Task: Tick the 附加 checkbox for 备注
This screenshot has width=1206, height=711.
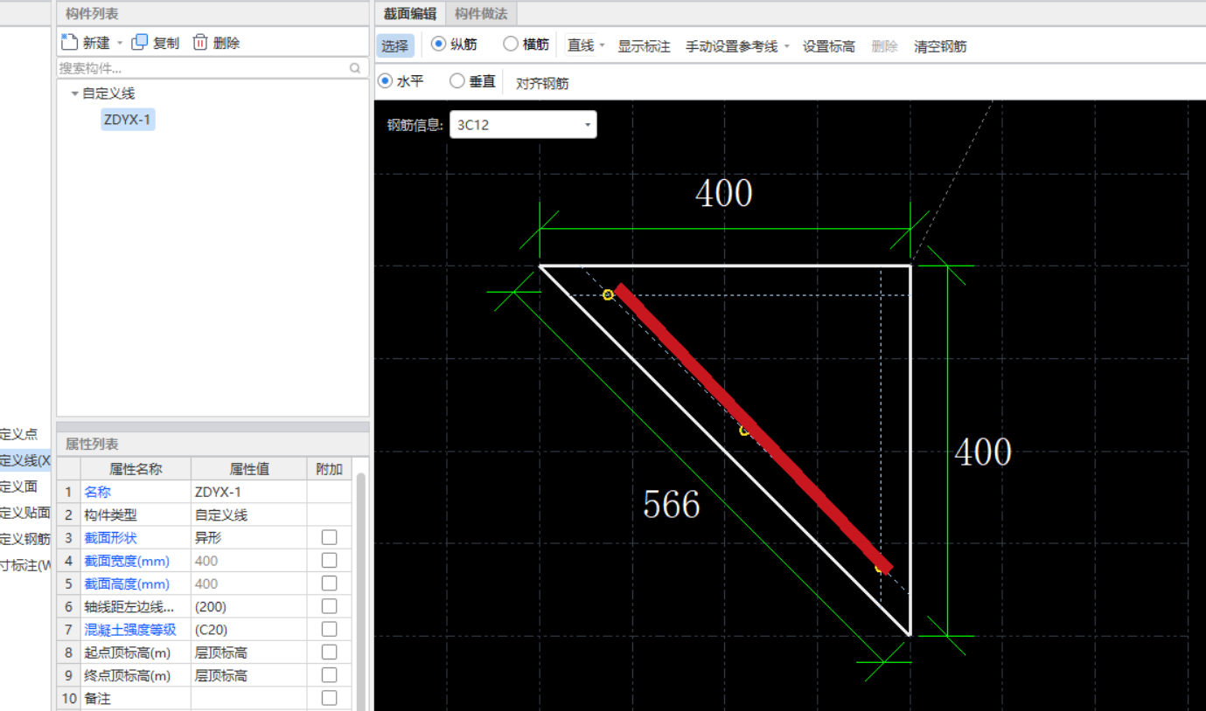Action: pyautogui.click(x=329, y=698)
